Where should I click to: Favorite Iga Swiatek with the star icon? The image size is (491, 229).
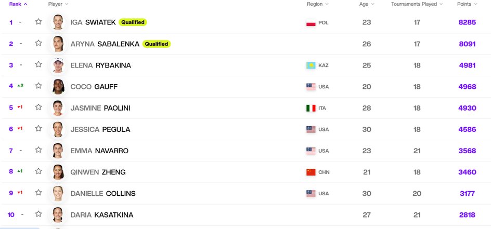pos(38,22)
